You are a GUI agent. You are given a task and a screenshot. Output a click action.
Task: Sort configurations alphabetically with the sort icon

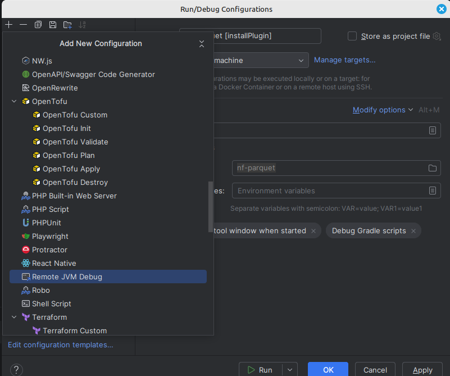tap(82, 25)
